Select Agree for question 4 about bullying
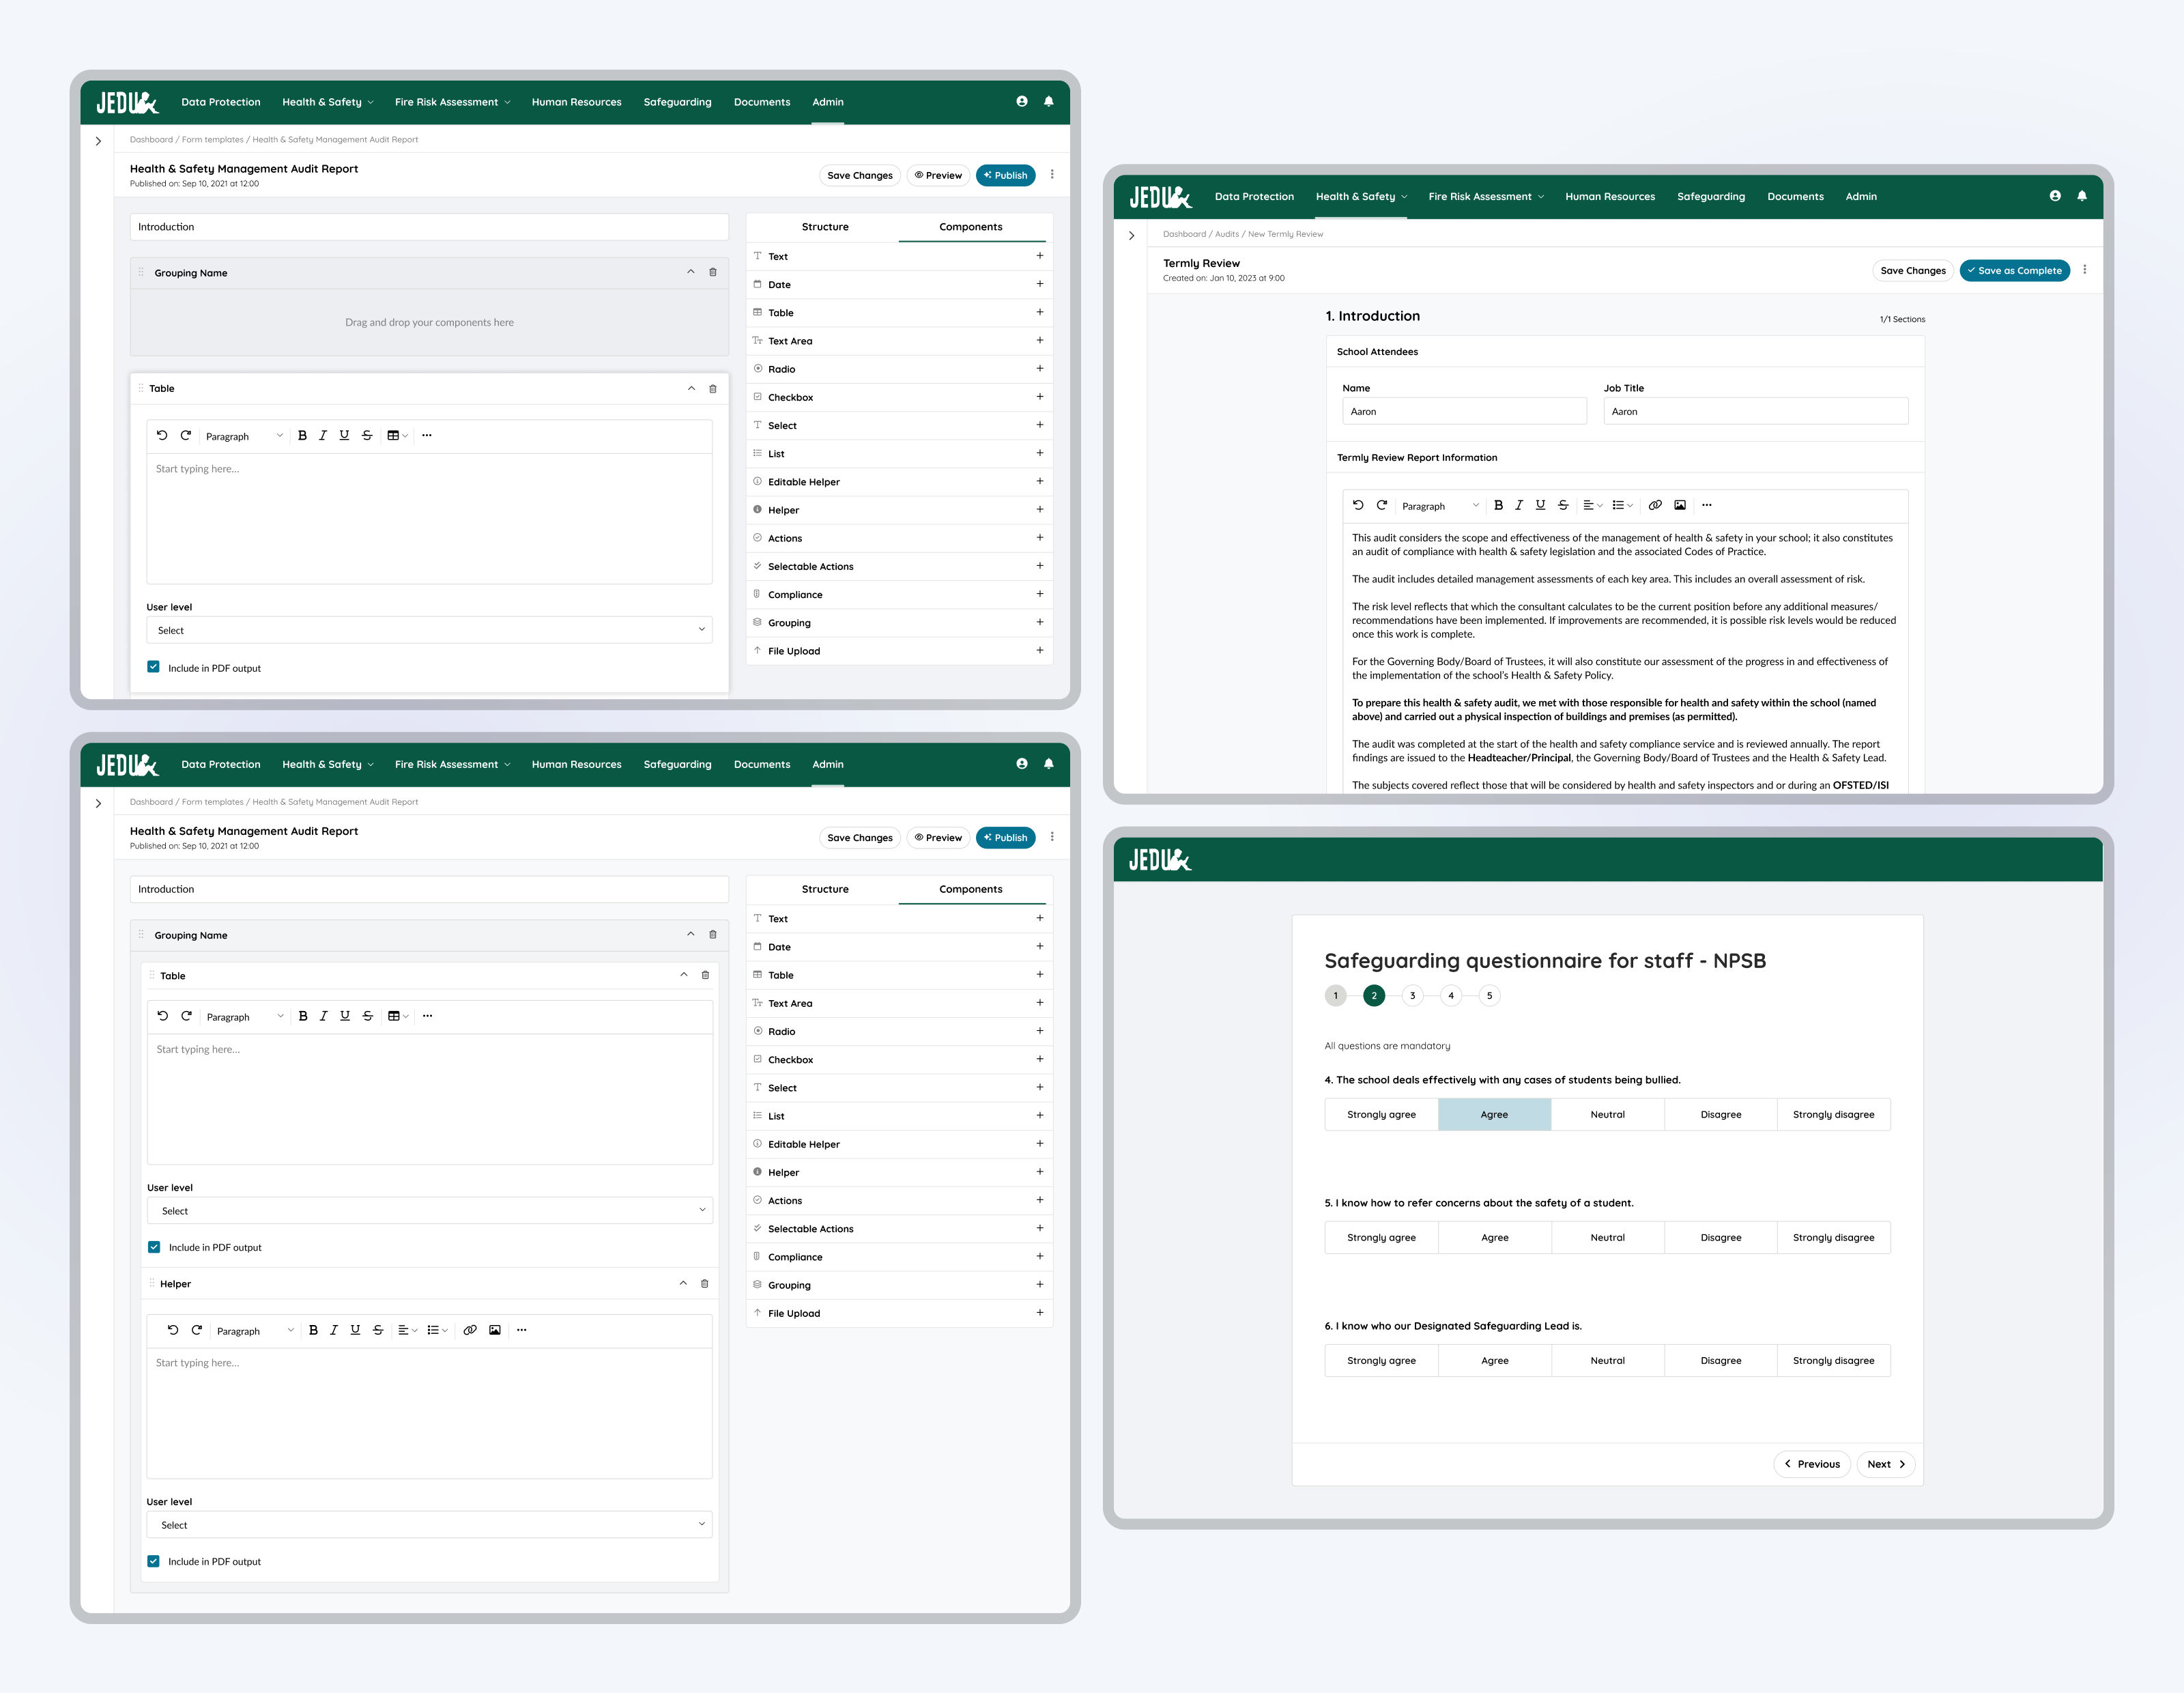 (1494, 1114)
